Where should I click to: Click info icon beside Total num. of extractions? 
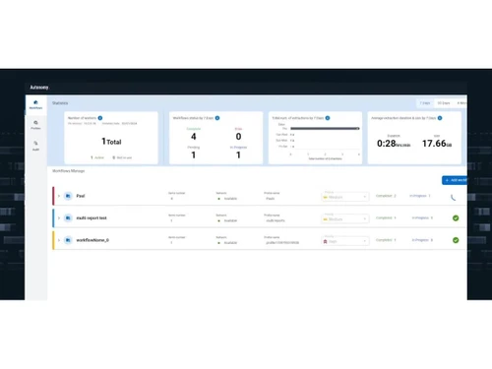tap(328, 118)
